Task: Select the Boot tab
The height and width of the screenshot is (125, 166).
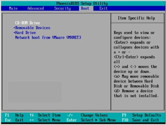Action: coord(85,8)
